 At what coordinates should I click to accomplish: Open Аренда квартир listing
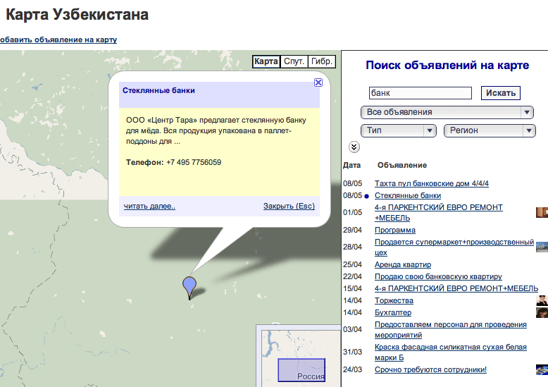coord(403,264)
